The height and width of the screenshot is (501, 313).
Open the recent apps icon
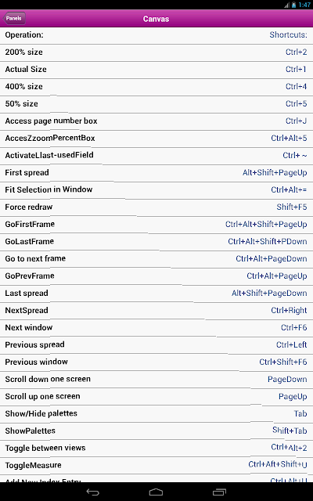pos(219,492)
